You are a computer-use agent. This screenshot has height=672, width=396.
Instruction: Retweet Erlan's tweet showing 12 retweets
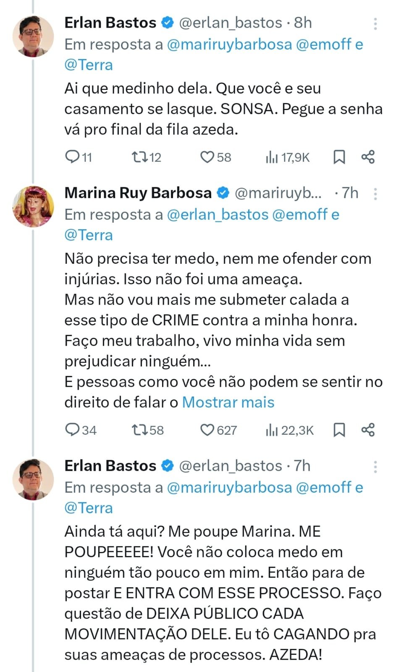(x=139, y=157)
